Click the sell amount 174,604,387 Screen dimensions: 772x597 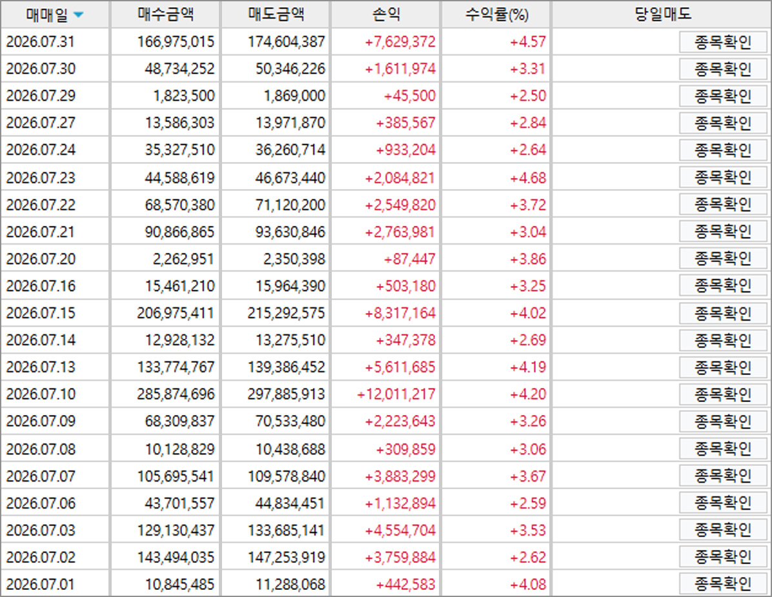(x=286, y=42)
